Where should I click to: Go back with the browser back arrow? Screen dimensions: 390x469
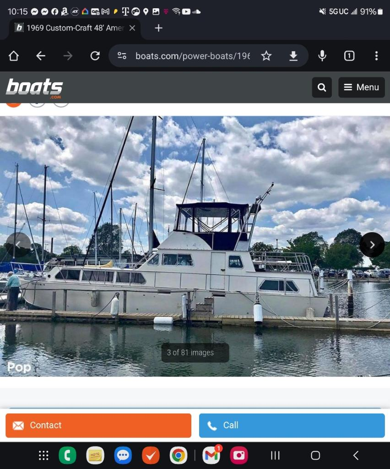click(x=41, y=56)
